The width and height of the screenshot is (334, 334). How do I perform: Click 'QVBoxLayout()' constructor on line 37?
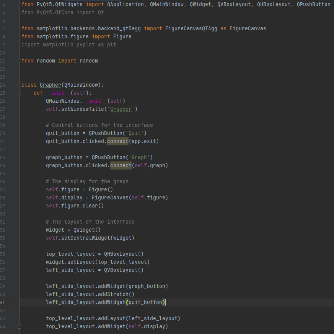[x=124, y=270]
